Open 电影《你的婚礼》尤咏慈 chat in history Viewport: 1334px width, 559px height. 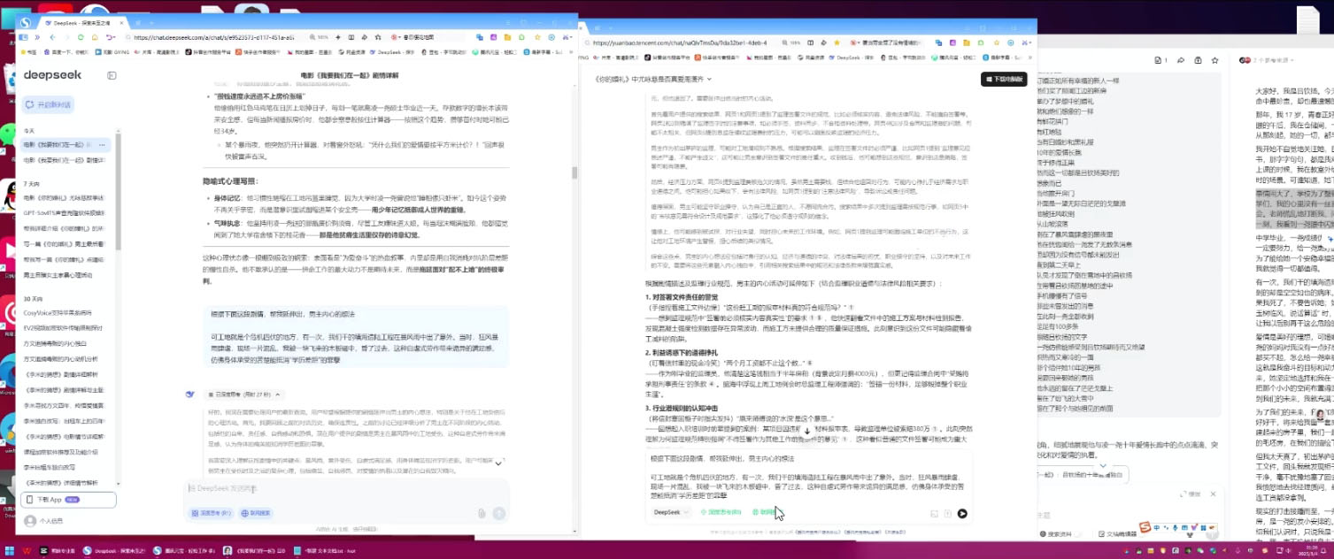[x=66, y=197]
